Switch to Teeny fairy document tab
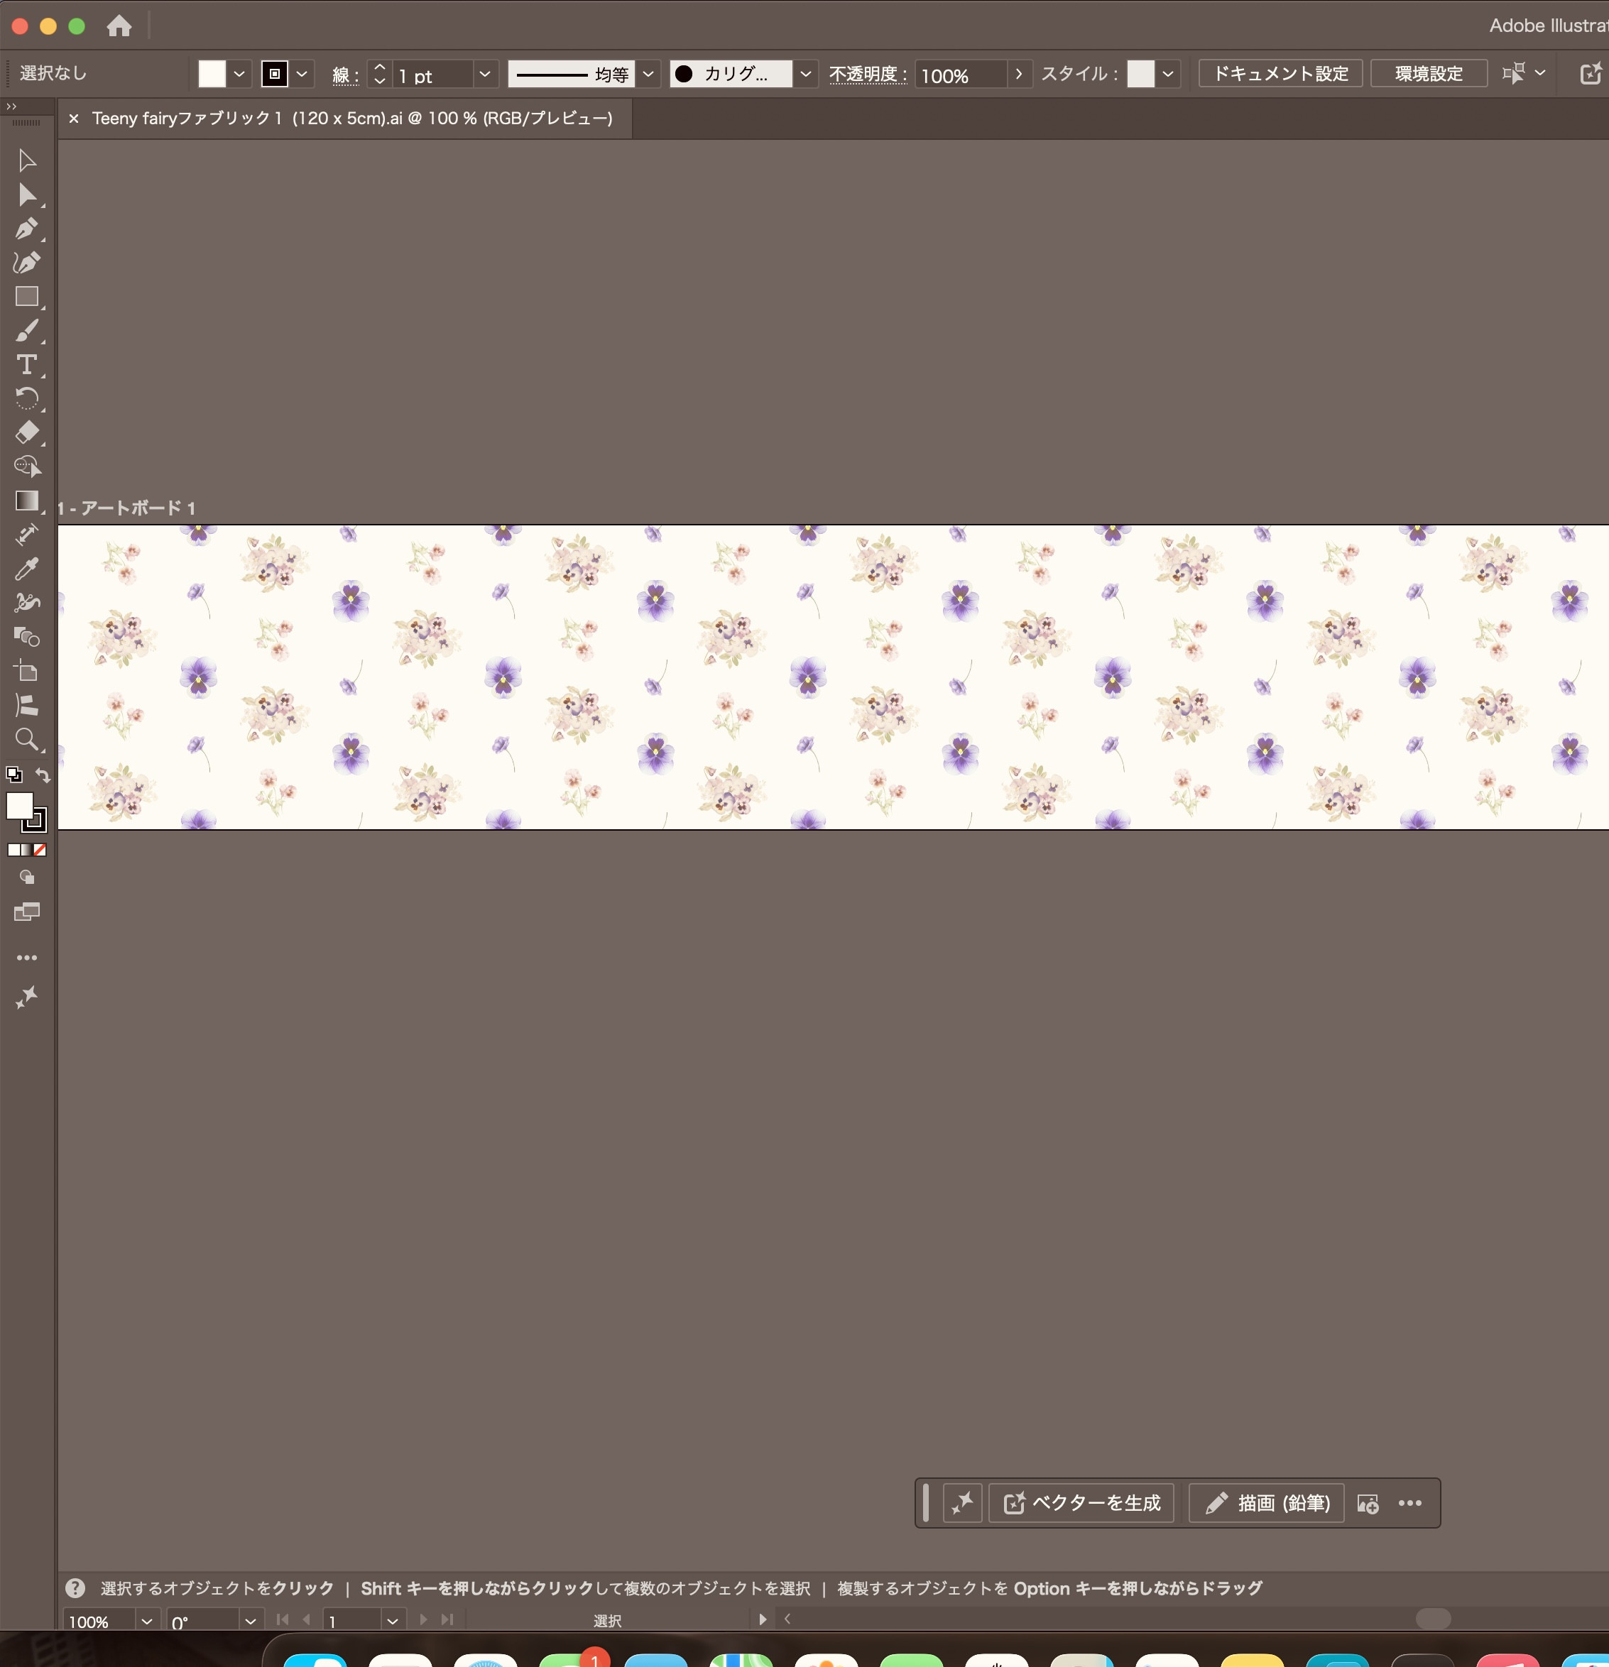This screenshot has width=1609, height=1667. (x=351, y=119)
